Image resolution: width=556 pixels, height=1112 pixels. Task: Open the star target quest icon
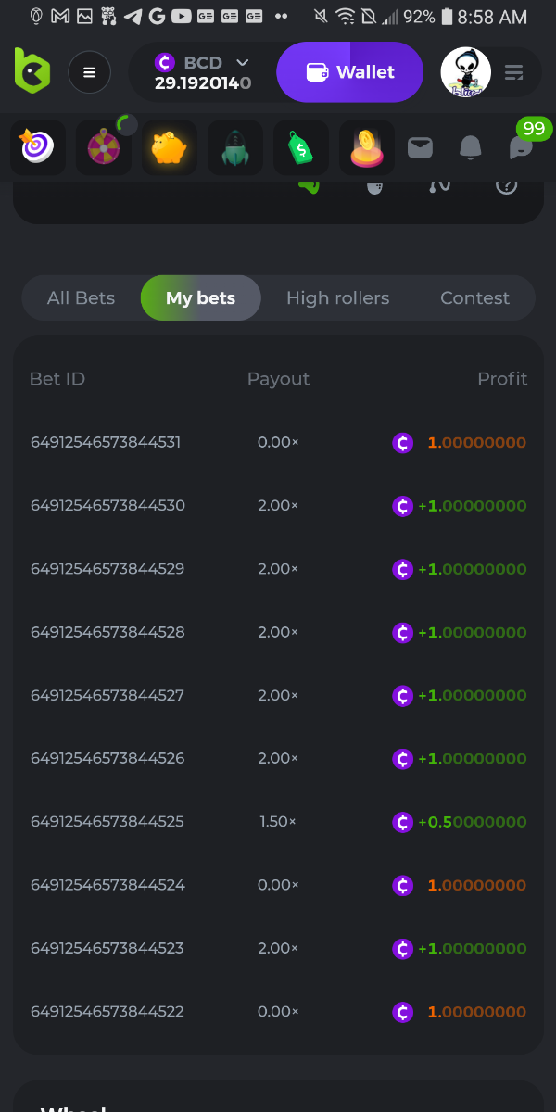click(38, 147)
